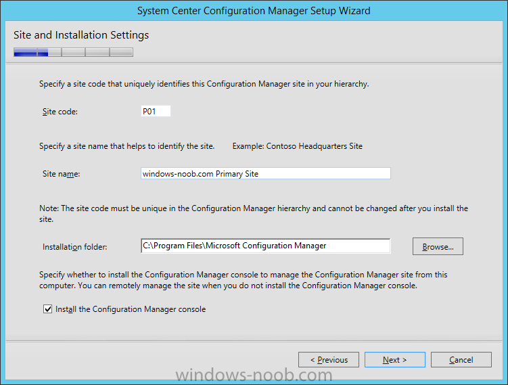
Task: Click the Site name label
Action: pyautogui.click(x=62, y=174)
